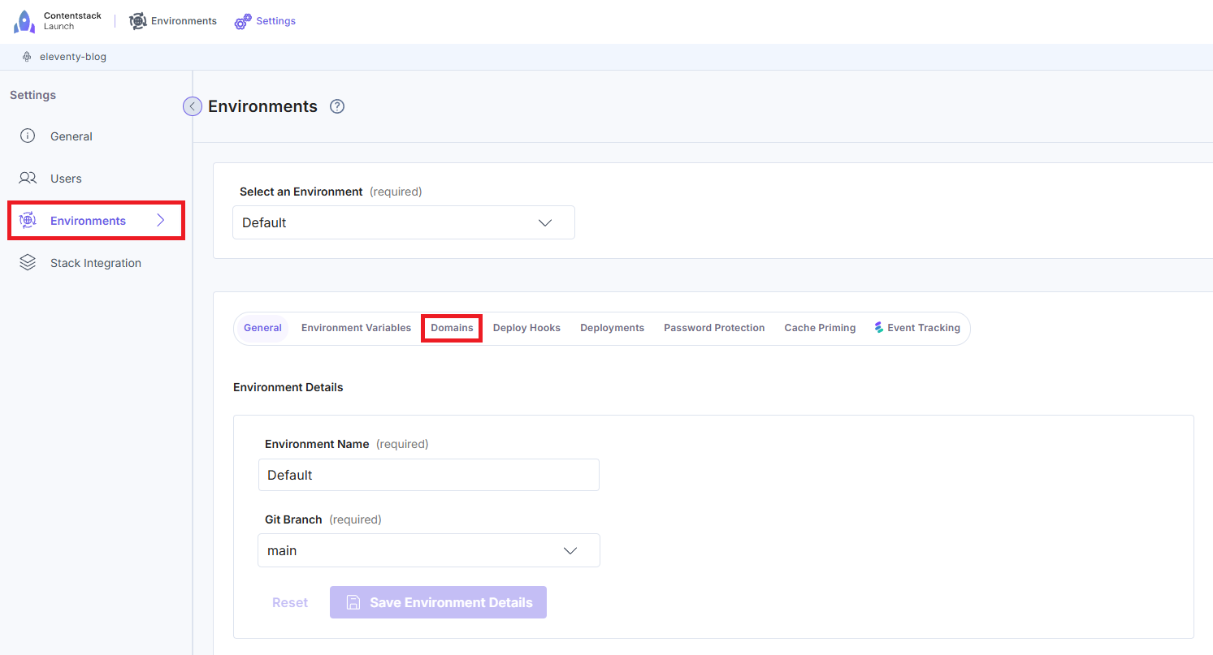Click the Settings gear icon in top bar

coord(242,20)
